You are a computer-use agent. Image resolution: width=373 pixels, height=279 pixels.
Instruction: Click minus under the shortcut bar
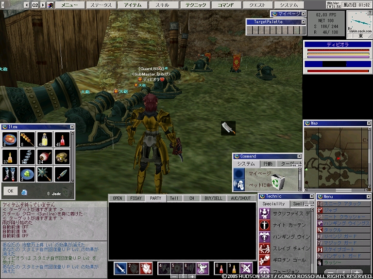coord(175,277)
